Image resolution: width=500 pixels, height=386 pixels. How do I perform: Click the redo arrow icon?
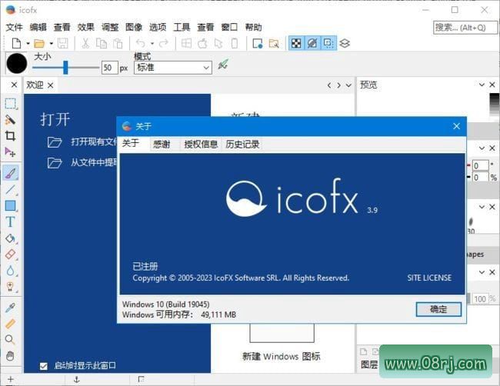[164, 43]
